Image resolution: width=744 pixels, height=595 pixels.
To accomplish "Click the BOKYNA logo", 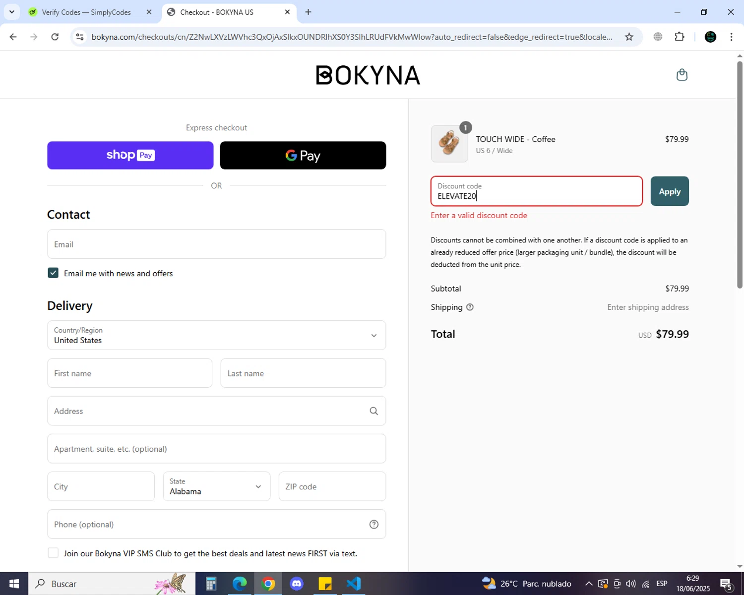I will tap(368, 75).
